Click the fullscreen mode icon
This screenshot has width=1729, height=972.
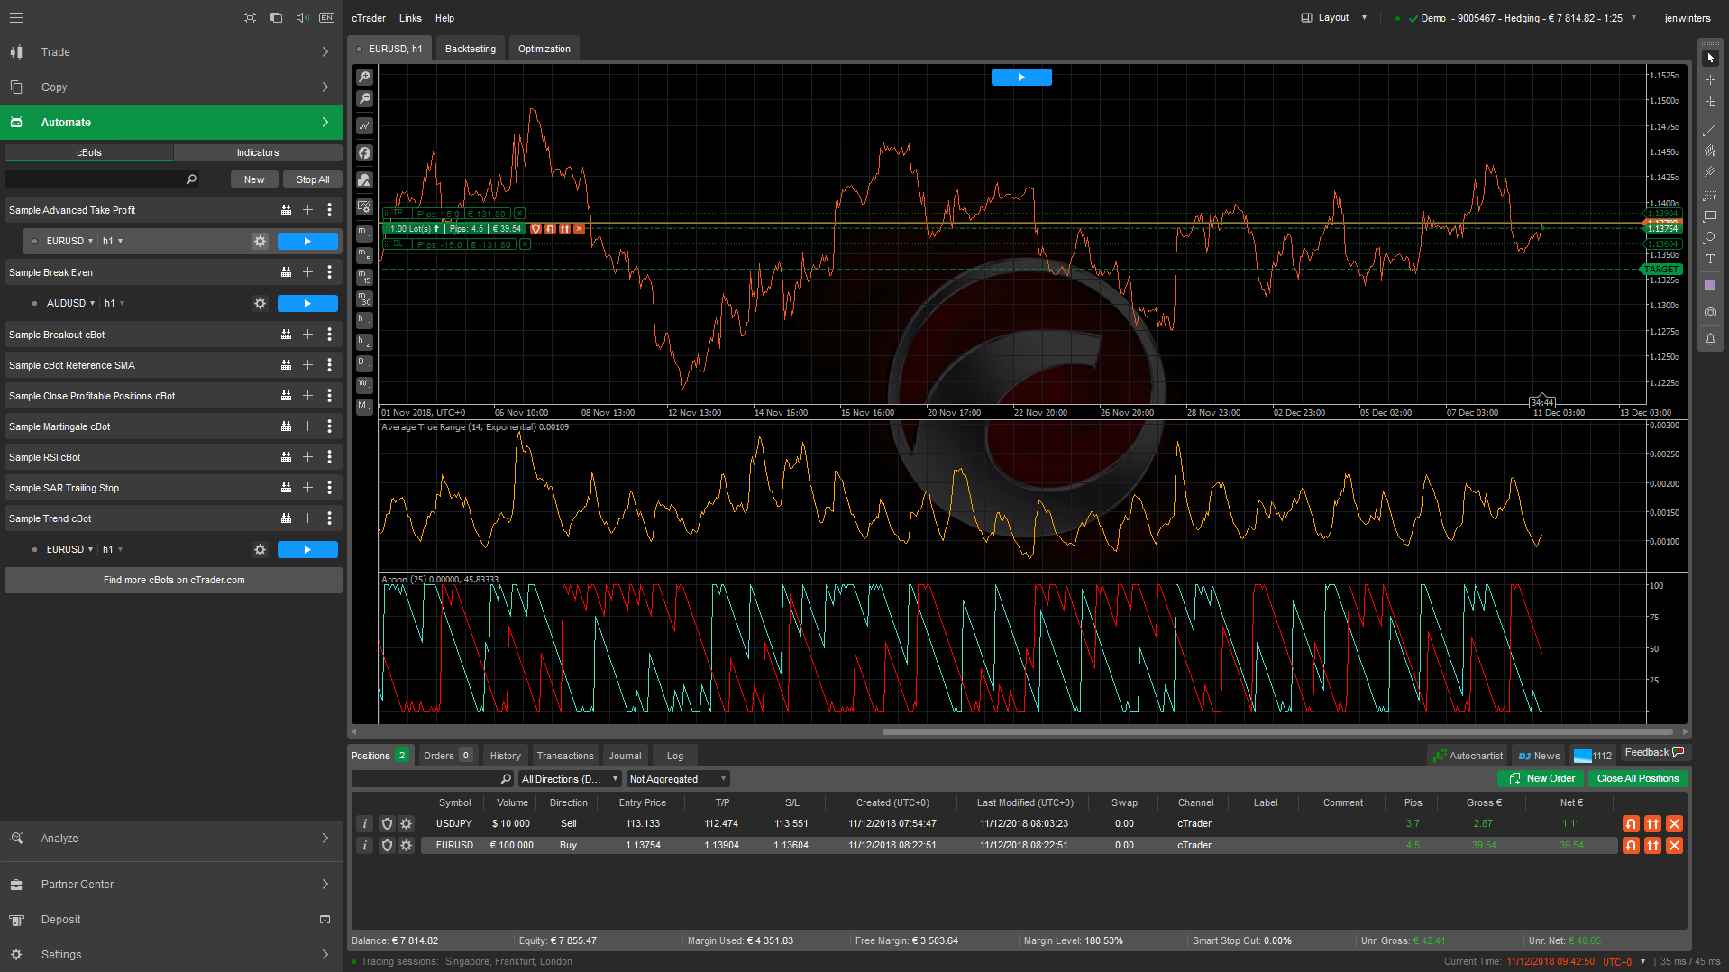pyautogui.click(x=250, y=18)
